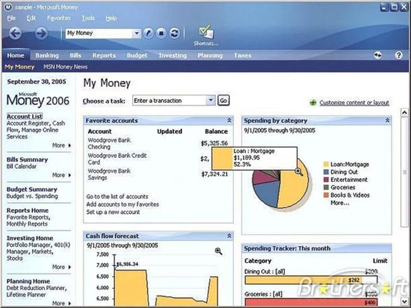This screenshot has height=308, width=411.
Task: Collapse the Favorite accounts panel
Action: coord(229,121)
